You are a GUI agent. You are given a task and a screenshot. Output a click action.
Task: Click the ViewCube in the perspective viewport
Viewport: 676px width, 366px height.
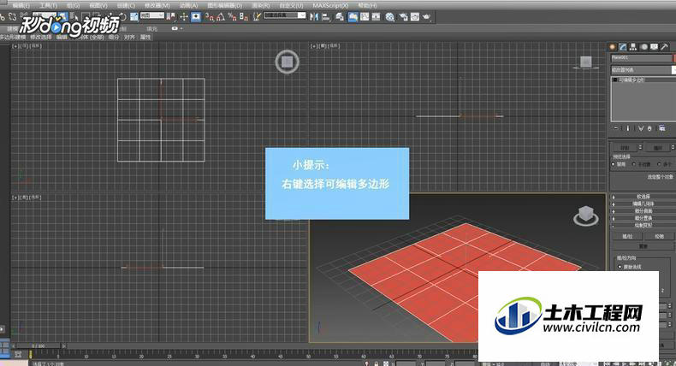[x=585, y=215]
